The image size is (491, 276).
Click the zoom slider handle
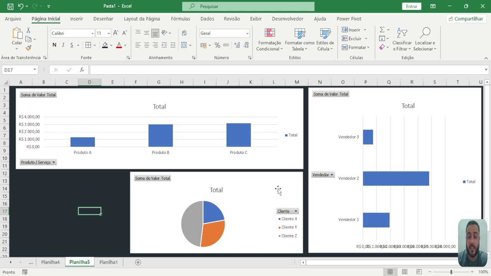click(451, 272)
